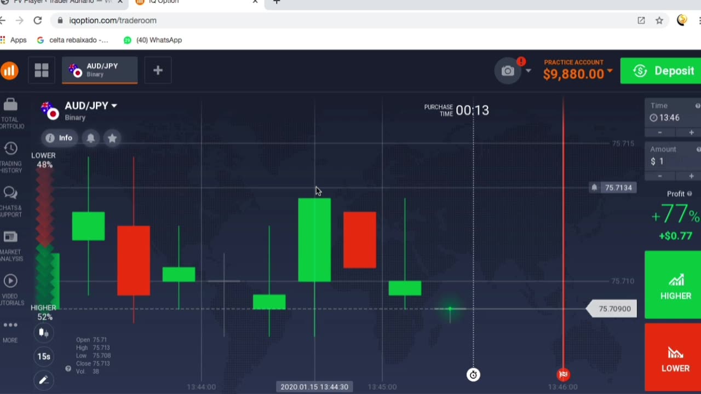This screenshot has height=394, width=701.
Task: Click the IQ Option orange logo
Action: tap(8, 71)
